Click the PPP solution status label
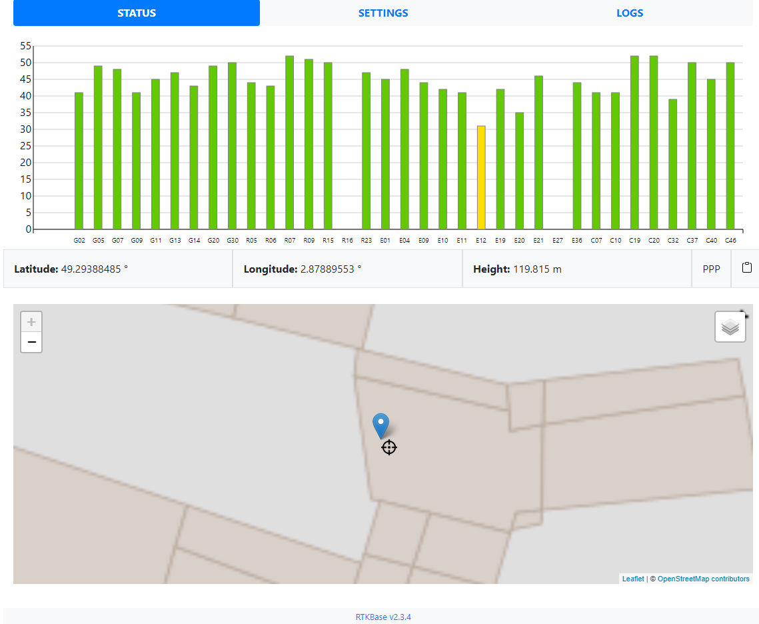Image resolution: width=759 pixels, height=624 pixels. [x=711, y=269]
